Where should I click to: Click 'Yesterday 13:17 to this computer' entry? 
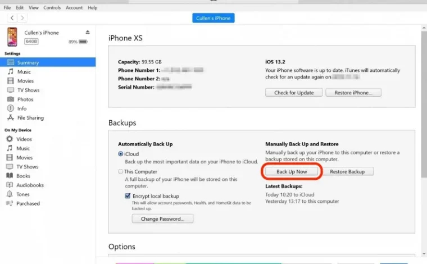(302, 201)
